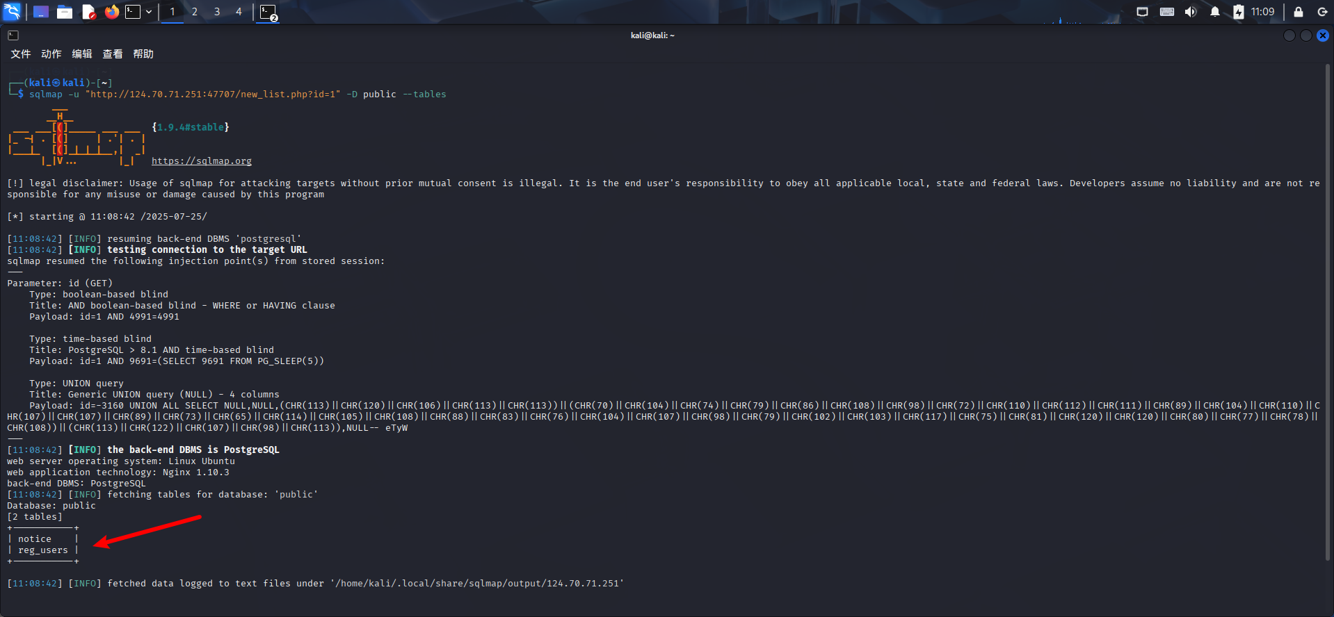Close the kali@kali terminal window
This screenshot has height=617, width=1334.
click(1323, 35)
